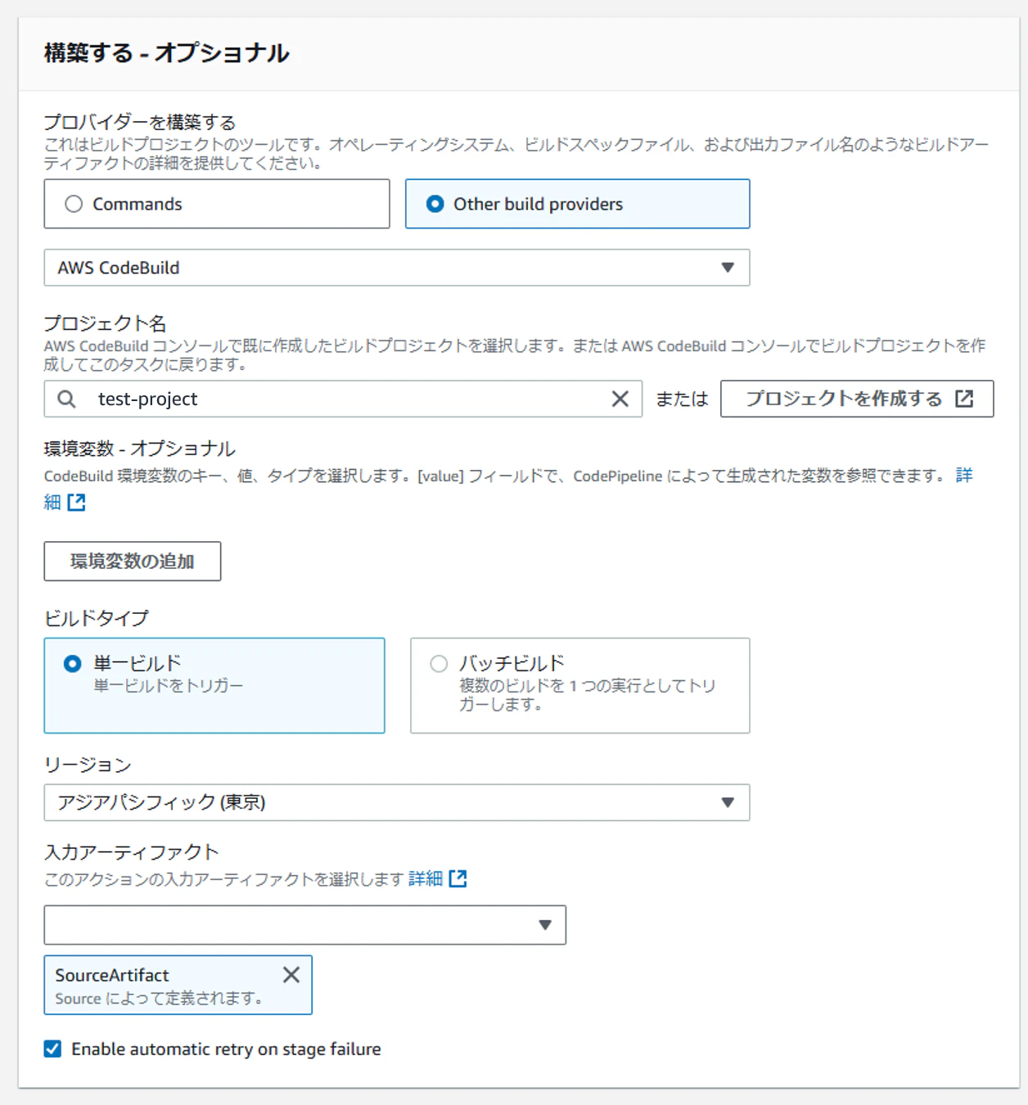Select the 単一ビルド build type radio
The width and height of the screenshot is (1028, 1105).
(x=73, y=663)
